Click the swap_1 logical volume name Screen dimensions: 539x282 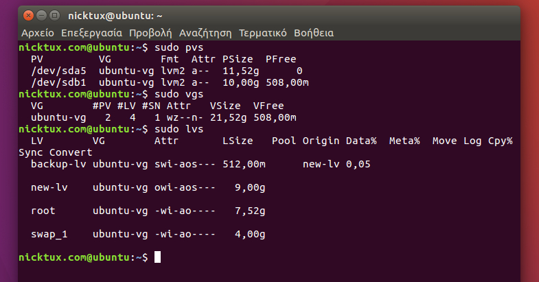(49, 234)
